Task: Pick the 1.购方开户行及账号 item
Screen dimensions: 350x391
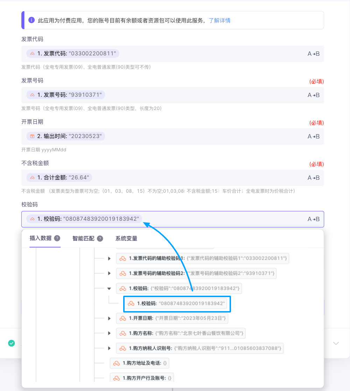Action: [142, 378]
